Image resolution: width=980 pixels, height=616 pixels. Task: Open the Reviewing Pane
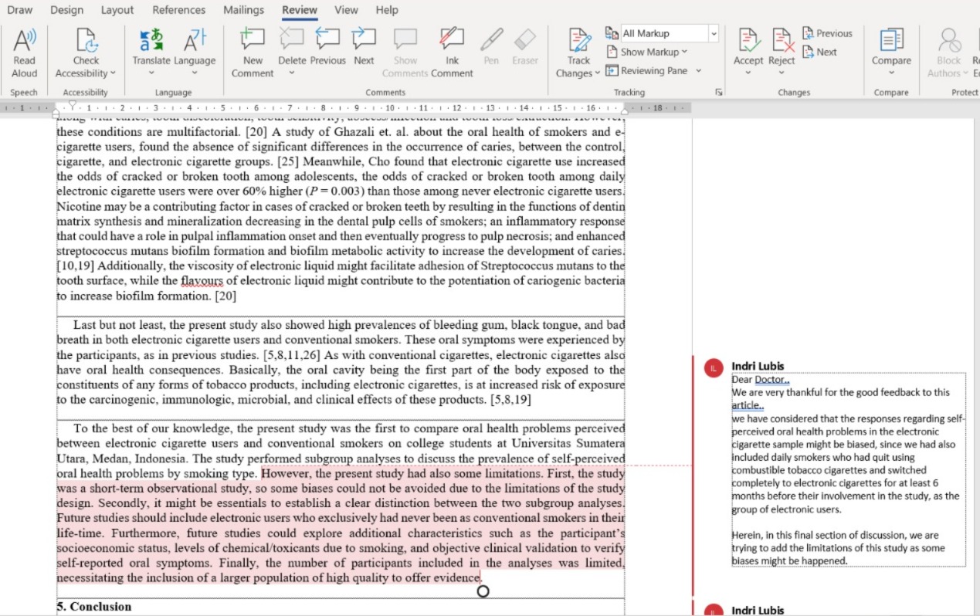(647, 70)
